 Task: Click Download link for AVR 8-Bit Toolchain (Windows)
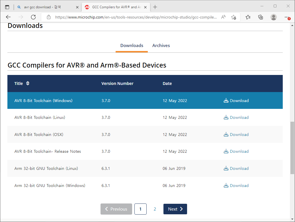coord(239,101)
